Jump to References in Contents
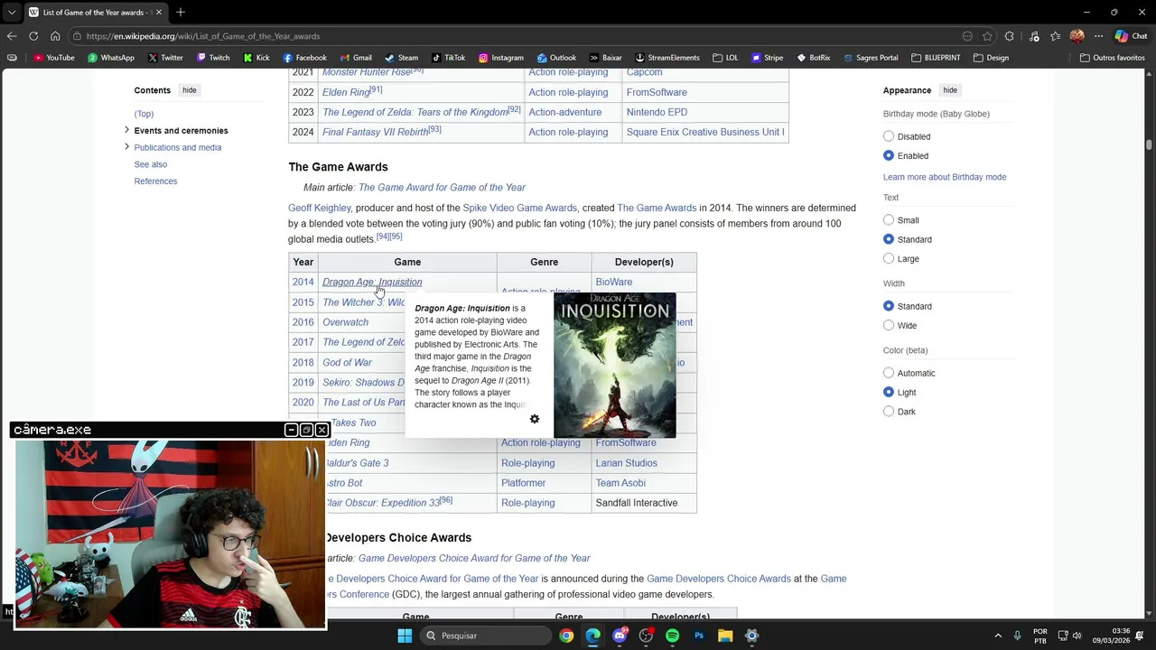This screenshot has height=650, width=1156. pos(155,181)
